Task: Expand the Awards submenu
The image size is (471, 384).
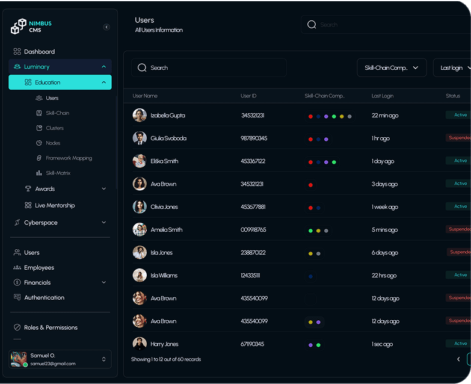Action: click(x=103, y=189)
